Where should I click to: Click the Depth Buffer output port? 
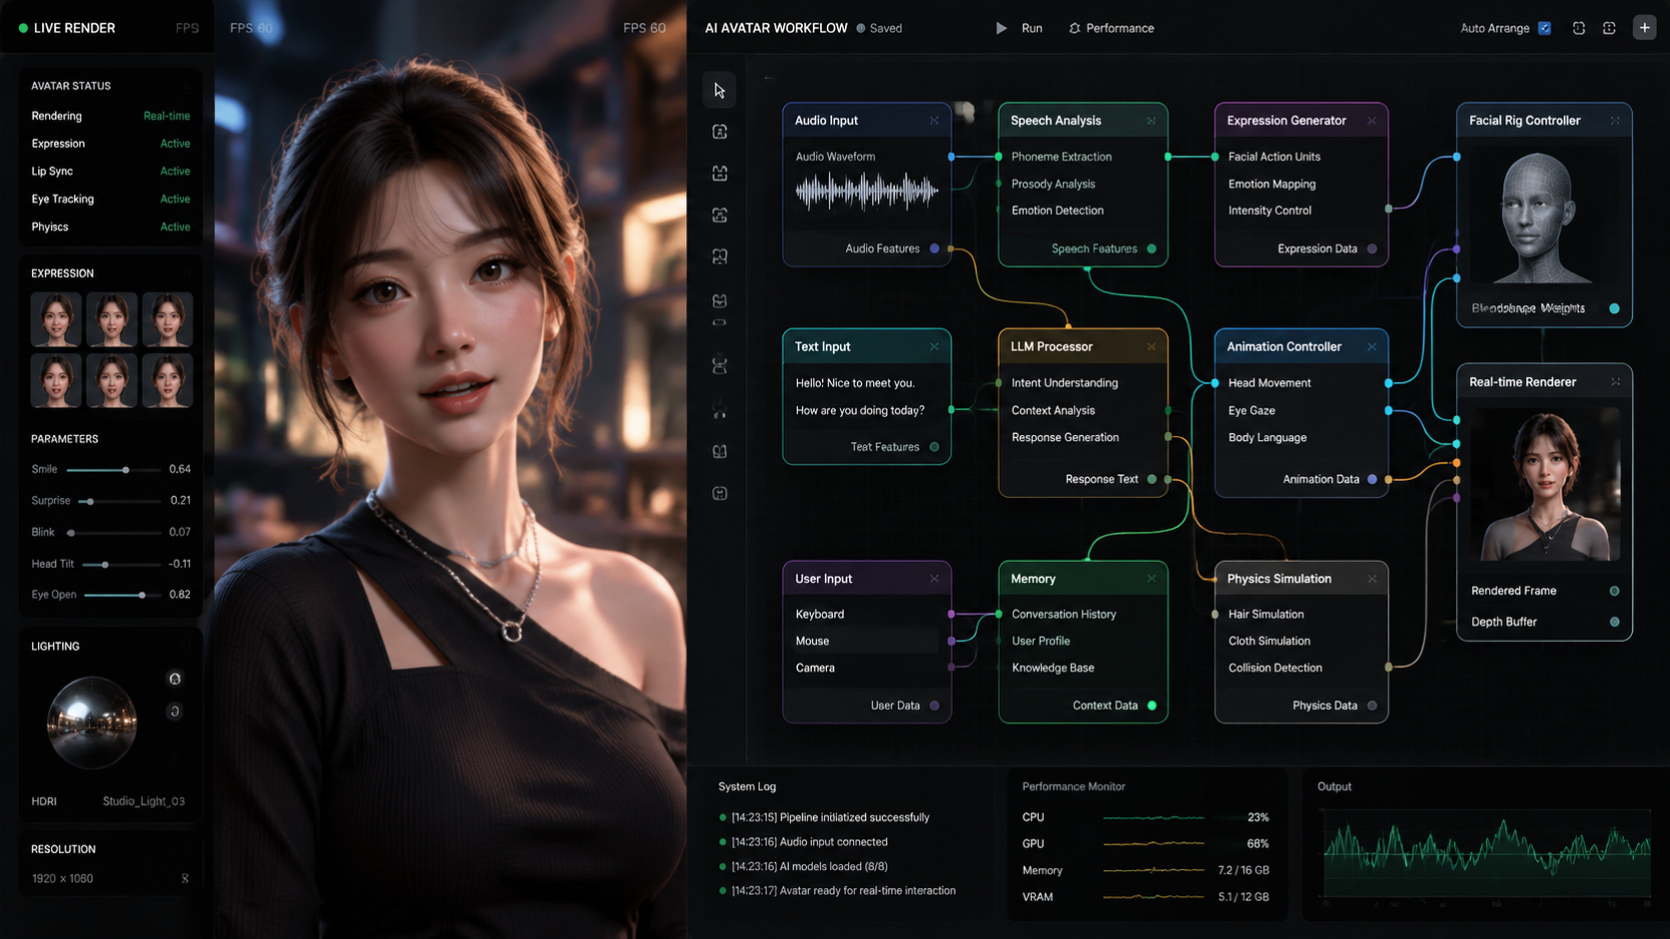pyautogui.click(x=1614, y=622)
